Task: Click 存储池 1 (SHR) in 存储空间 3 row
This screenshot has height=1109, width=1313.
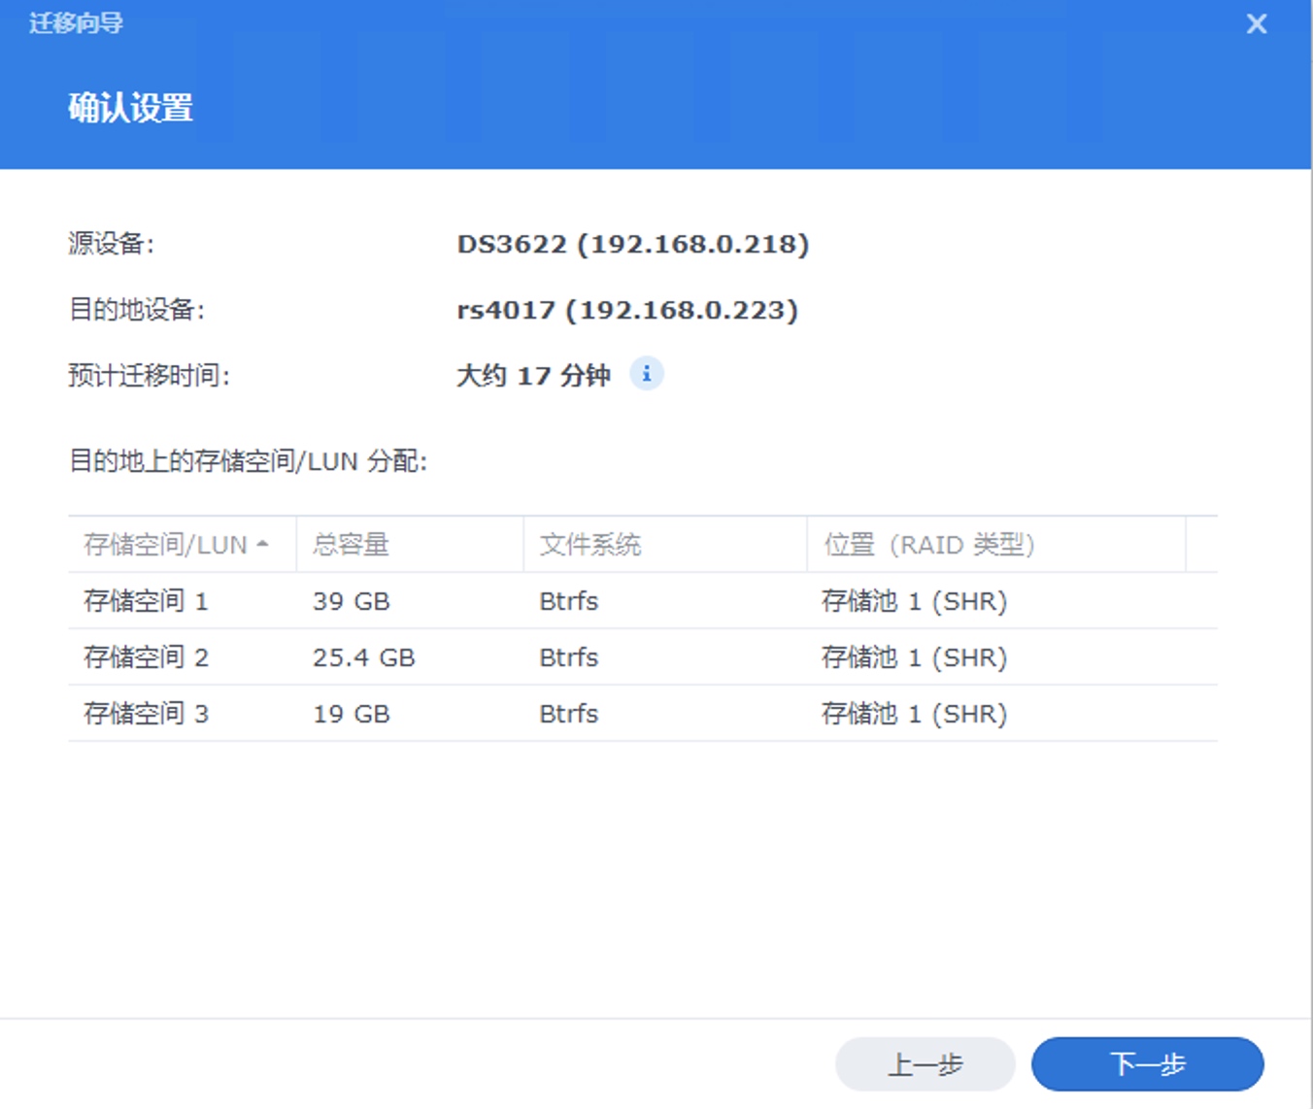Action: coord(915,715)
